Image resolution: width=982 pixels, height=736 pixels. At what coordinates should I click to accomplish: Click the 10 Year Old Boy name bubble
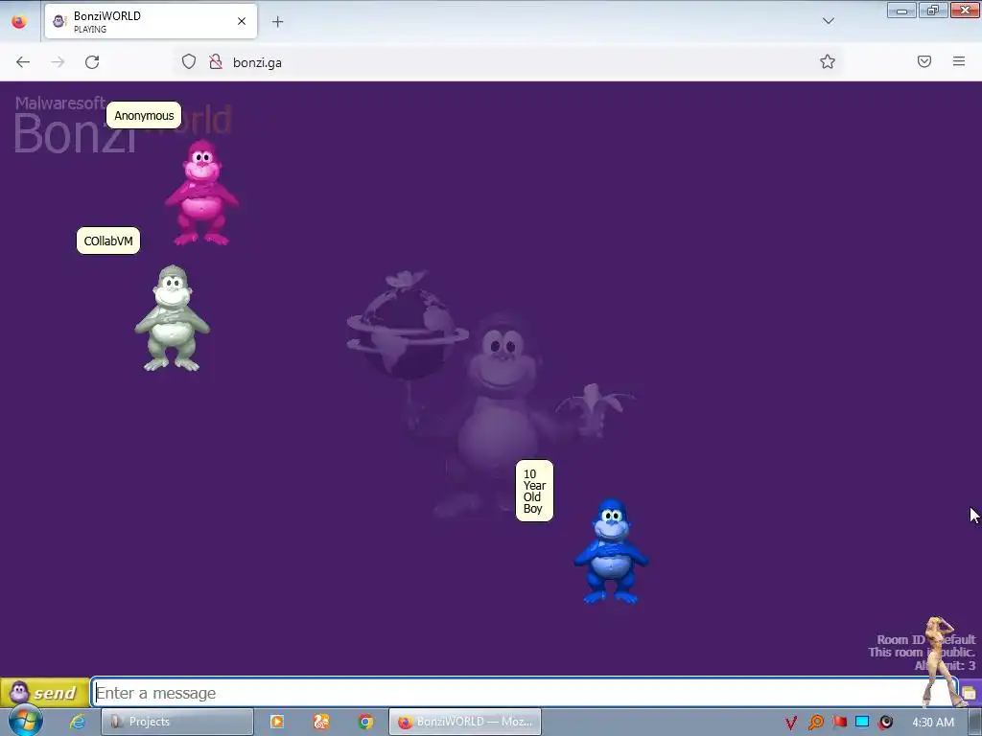coord(534,492)
